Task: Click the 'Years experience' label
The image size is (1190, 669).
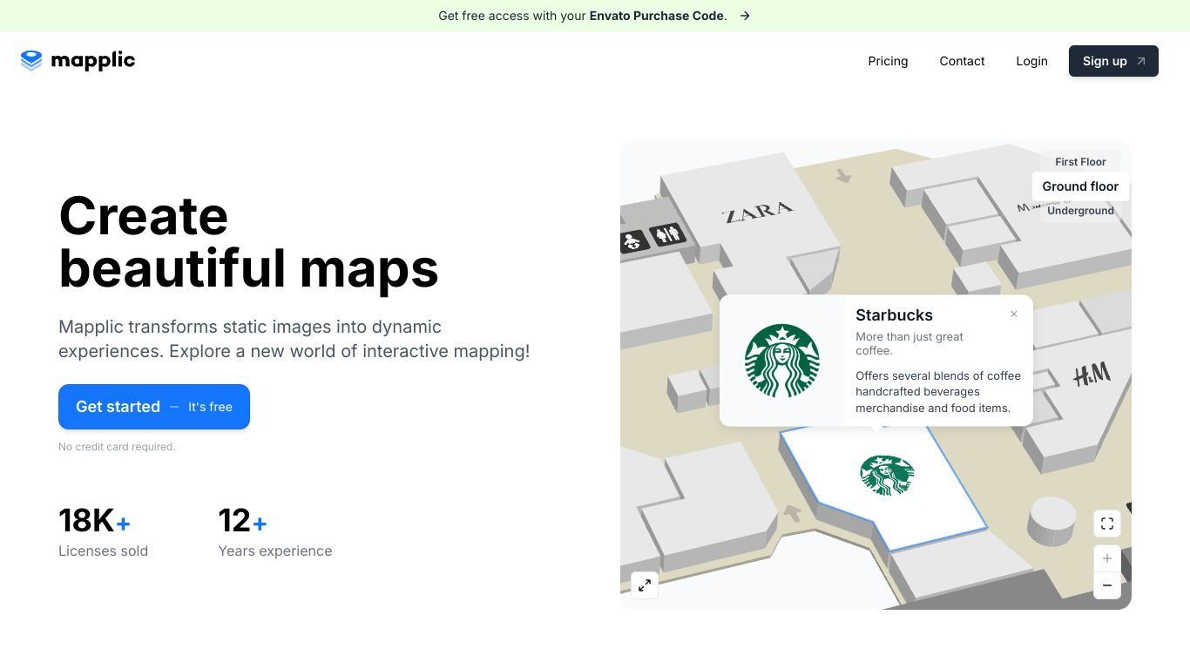Action: pos(275,551)
